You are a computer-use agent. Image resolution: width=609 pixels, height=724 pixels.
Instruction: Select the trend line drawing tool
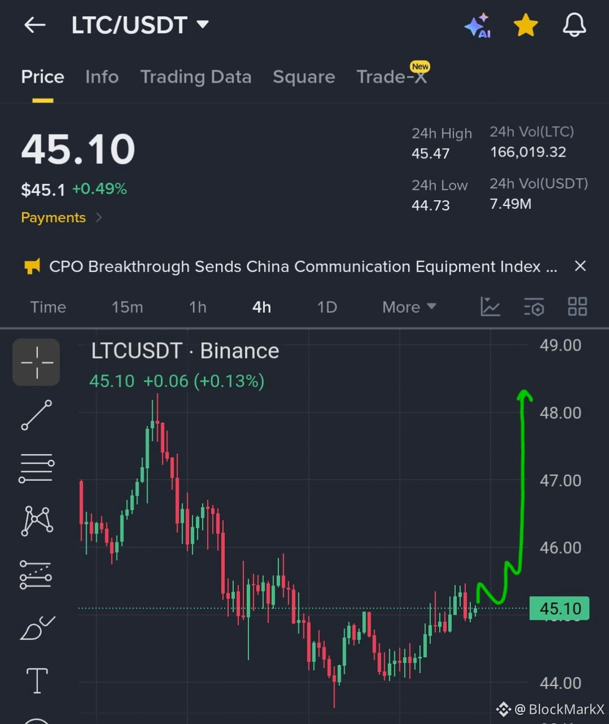[37, 415]
